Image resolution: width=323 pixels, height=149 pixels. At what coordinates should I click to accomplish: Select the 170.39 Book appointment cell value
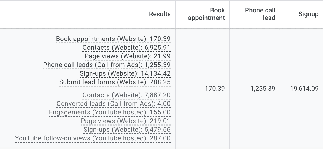click(x=215, y=88)
